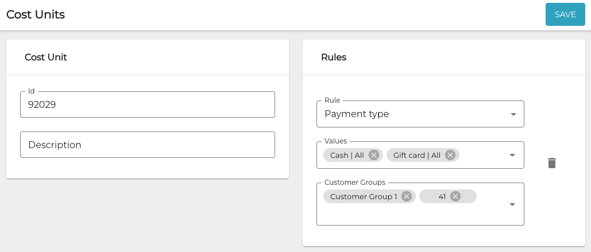
Task: Select the 'Payment type' rule text
Action: 357,114
